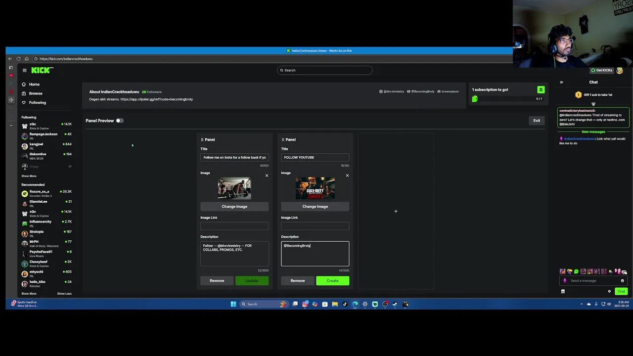Open the @bhxvinmistry Instagram link

point(392,91)
